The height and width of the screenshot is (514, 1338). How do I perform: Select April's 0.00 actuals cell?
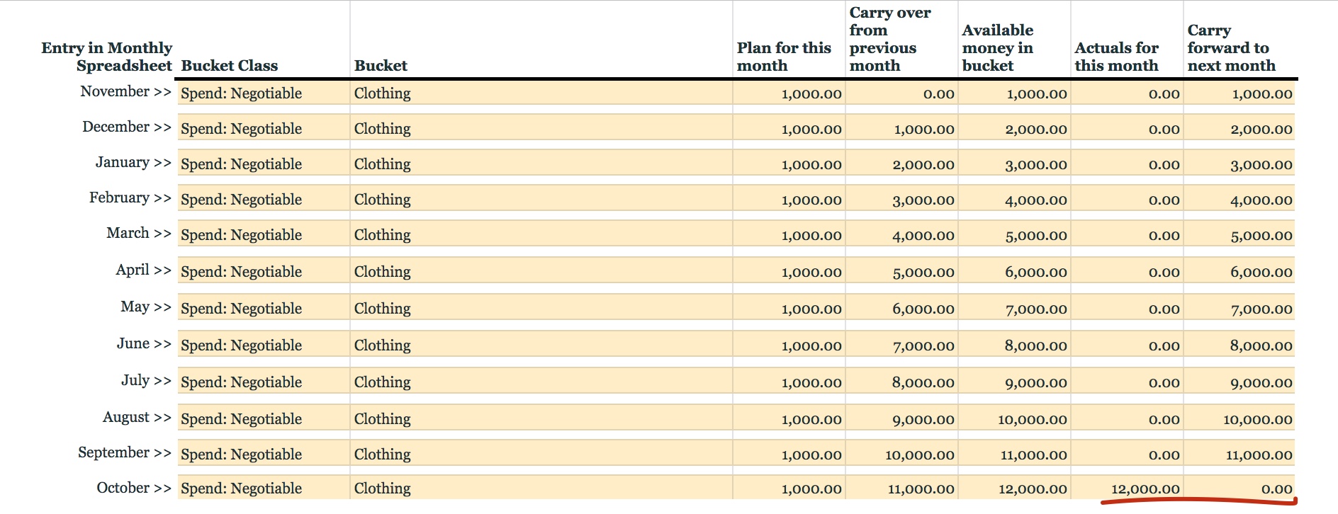1128,272
